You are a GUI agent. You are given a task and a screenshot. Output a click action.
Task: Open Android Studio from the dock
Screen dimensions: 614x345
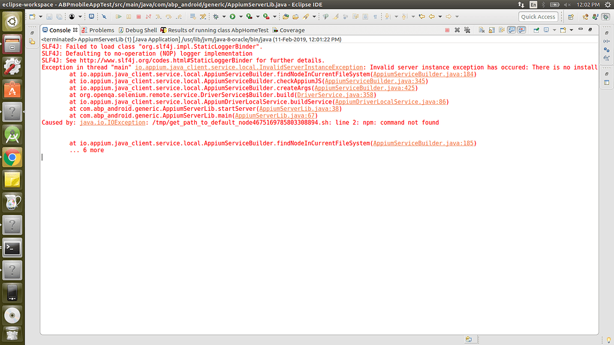pos(13,134)
